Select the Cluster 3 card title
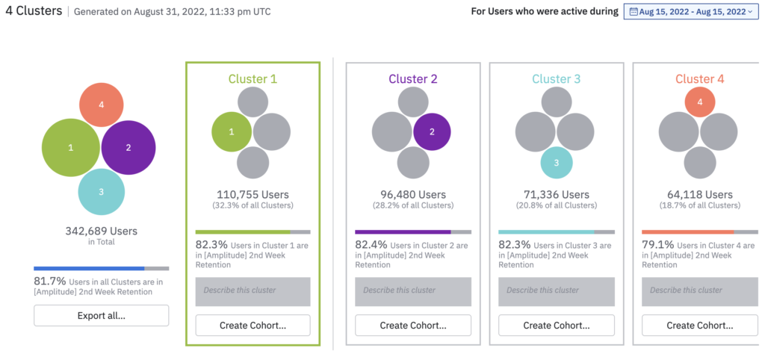This screenshot has height=354, width=765. tap(556, 78)
